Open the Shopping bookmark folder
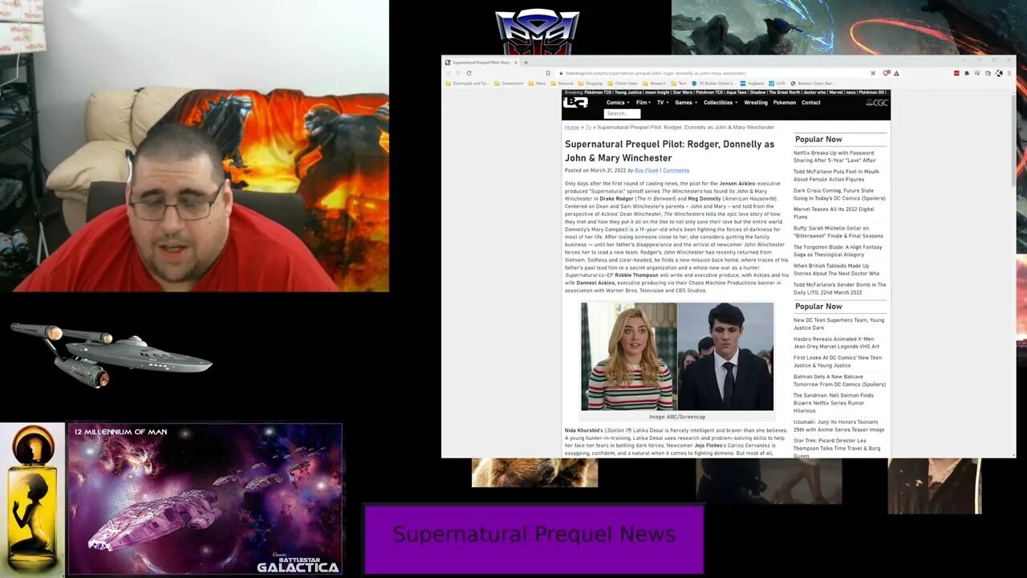Image resolution: width=1027 pixels, height=578 pixels. (591, 83)
